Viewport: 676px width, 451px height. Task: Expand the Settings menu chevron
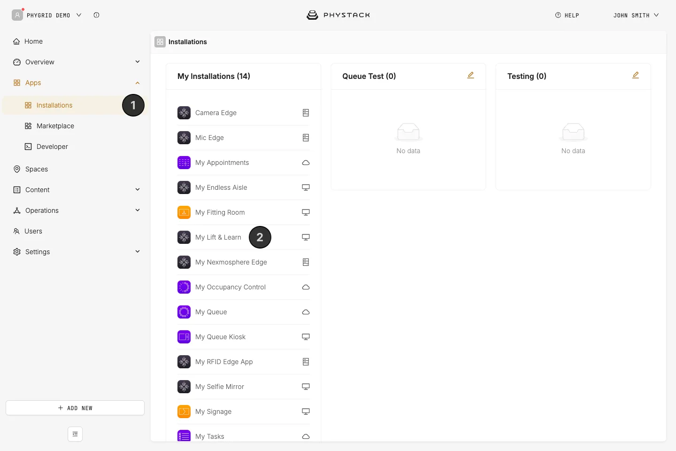tap(138, 251)
